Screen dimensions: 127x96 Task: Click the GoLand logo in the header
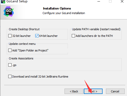tap(9, 12)
